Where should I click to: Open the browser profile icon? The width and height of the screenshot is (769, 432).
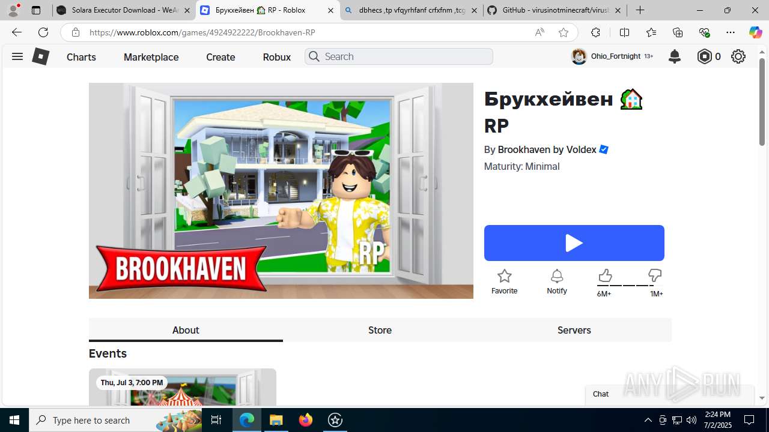13,10
